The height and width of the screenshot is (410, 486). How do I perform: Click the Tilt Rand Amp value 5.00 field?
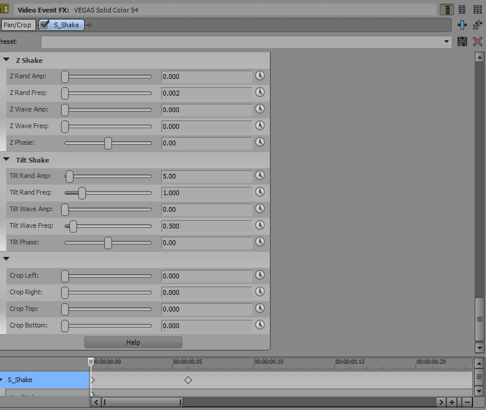click(207, 176)
